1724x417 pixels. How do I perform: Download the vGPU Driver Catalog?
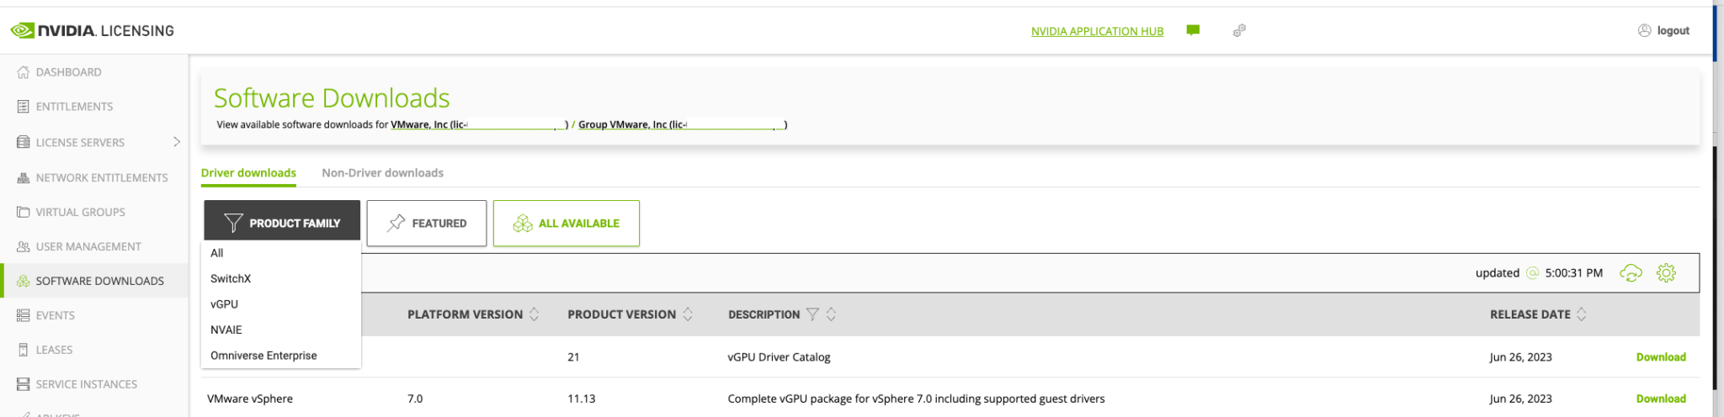1660,357
